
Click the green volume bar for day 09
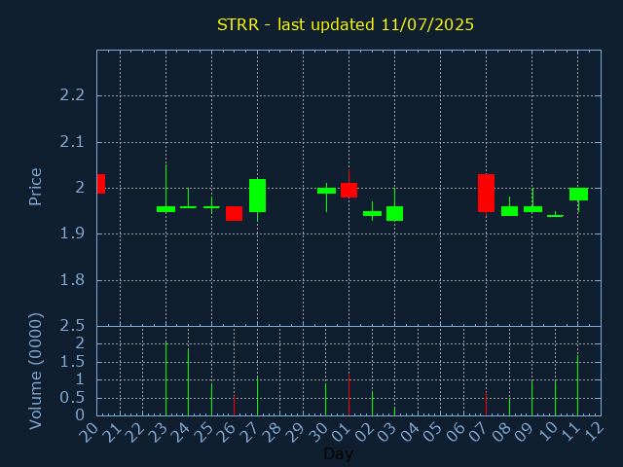pos(532,398)
